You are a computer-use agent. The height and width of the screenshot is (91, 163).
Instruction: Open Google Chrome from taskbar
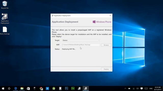point(41,88)
